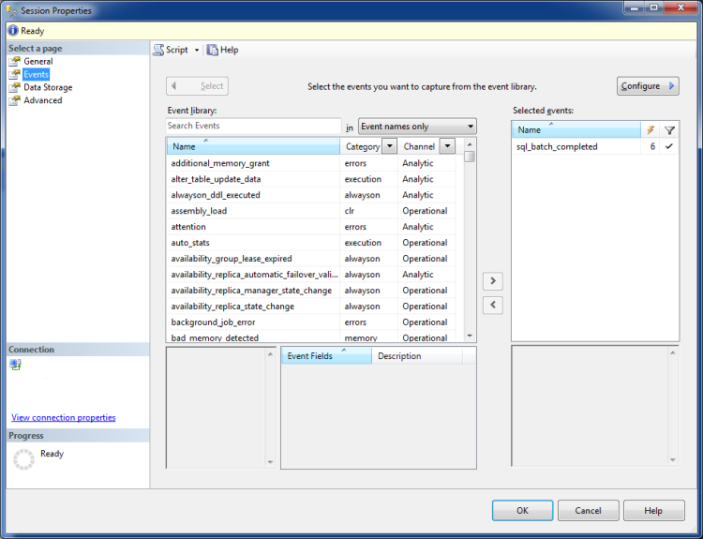Click the Category column header text

click(363, 146)
